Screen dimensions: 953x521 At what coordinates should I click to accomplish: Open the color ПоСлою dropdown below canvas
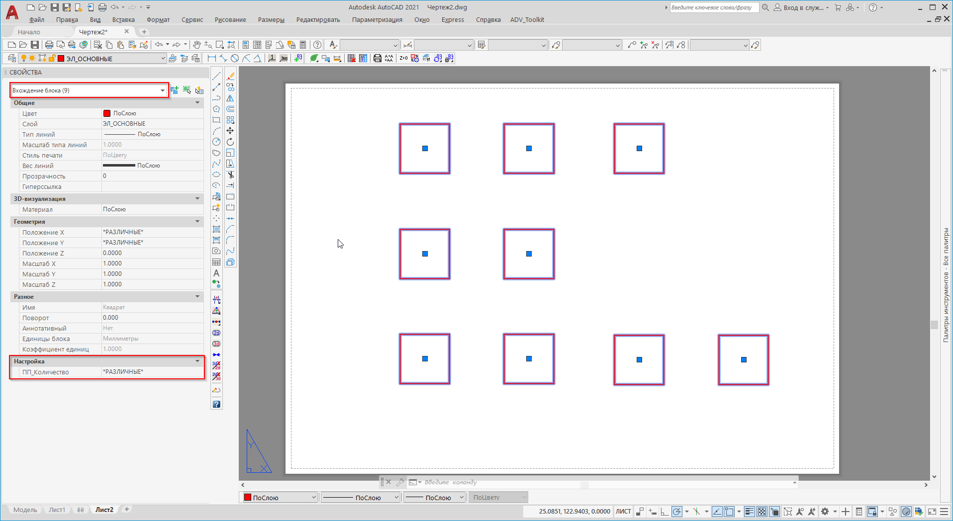tap(280, 497)
